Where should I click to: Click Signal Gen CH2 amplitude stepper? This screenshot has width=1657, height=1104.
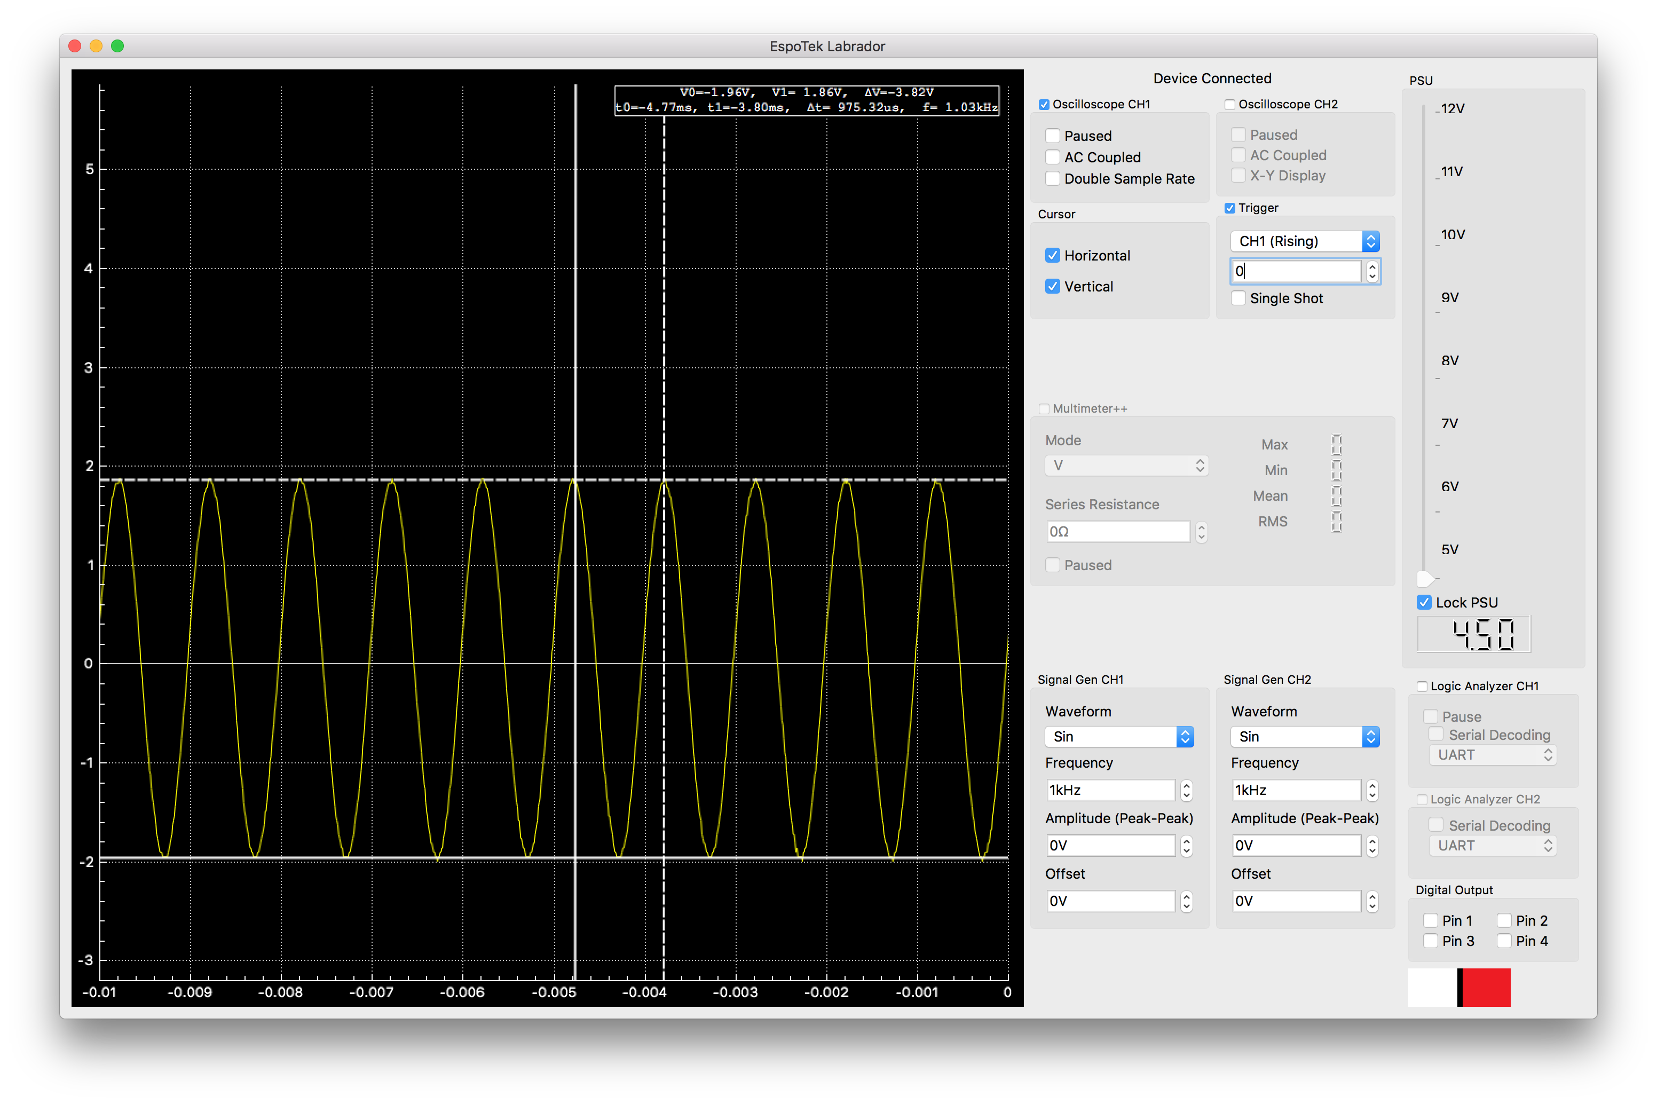pyautogui.click(x=1372, y=846)
